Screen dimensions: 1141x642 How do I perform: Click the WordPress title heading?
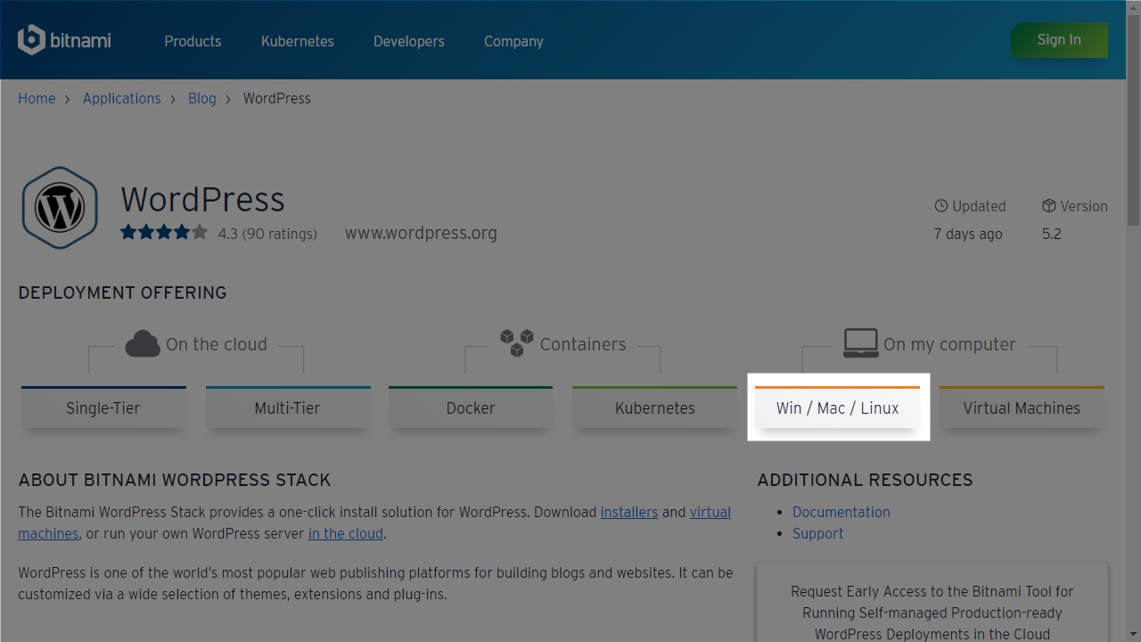pos(202,199)
